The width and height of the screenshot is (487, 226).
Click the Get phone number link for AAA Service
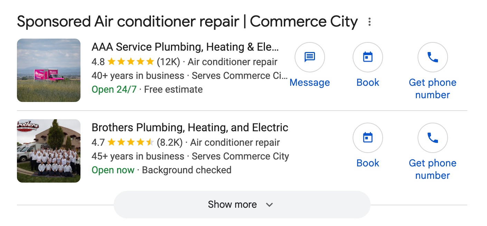pos(432,89)
